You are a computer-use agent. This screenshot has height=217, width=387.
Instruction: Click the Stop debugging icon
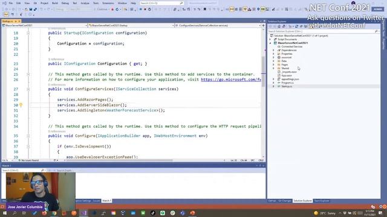tap(145, 9)
